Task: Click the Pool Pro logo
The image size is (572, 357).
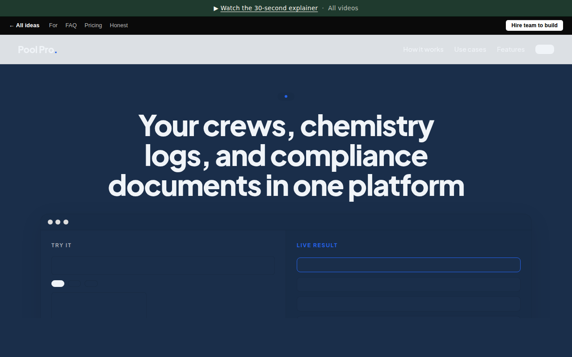Action: click(x=38, y=50)
